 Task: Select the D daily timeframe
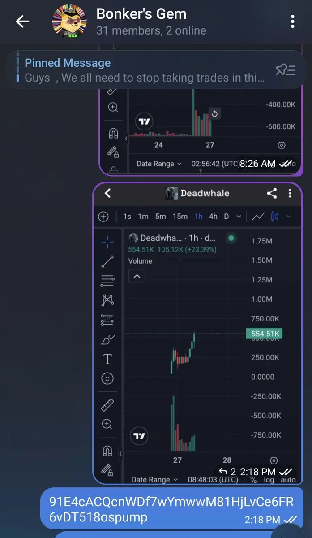point(227,217)
